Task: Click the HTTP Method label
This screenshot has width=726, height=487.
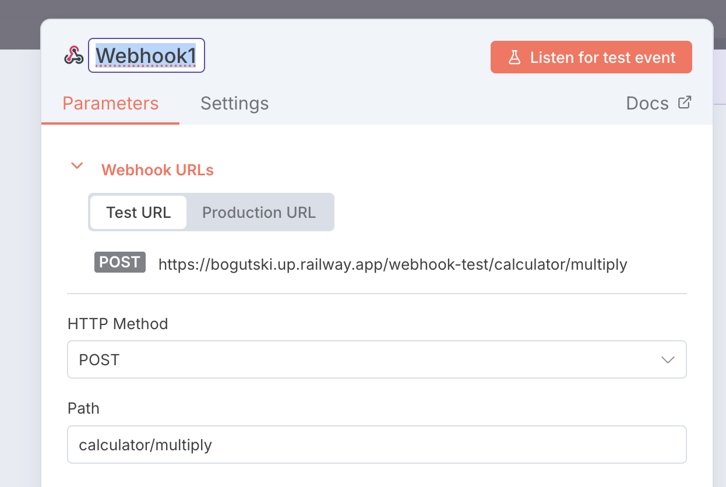Action: 118,324
